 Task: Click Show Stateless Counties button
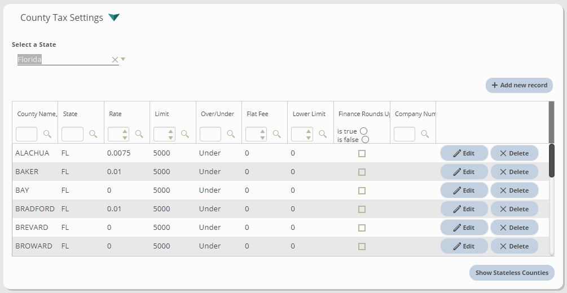click(512, 273)
